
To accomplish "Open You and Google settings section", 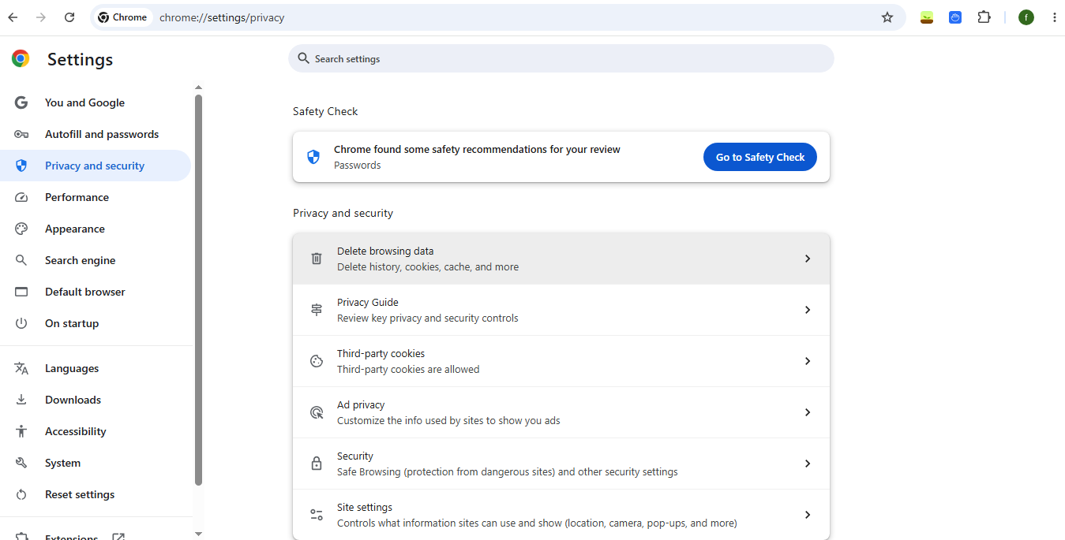I will [x=96, y=102].
